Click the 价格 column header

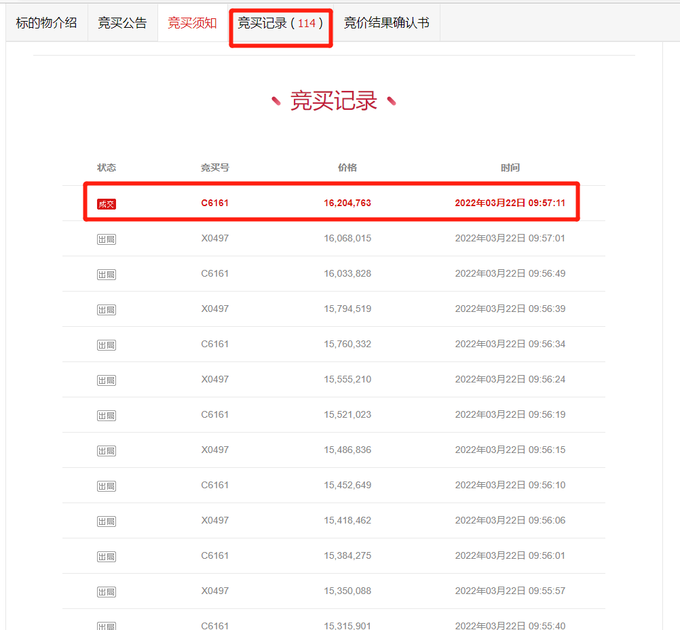347,168
